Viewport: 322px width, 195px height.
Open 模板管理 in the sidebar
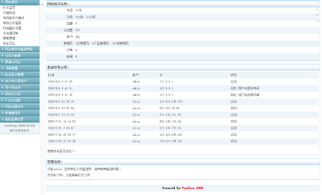click(x=9, y=38)
